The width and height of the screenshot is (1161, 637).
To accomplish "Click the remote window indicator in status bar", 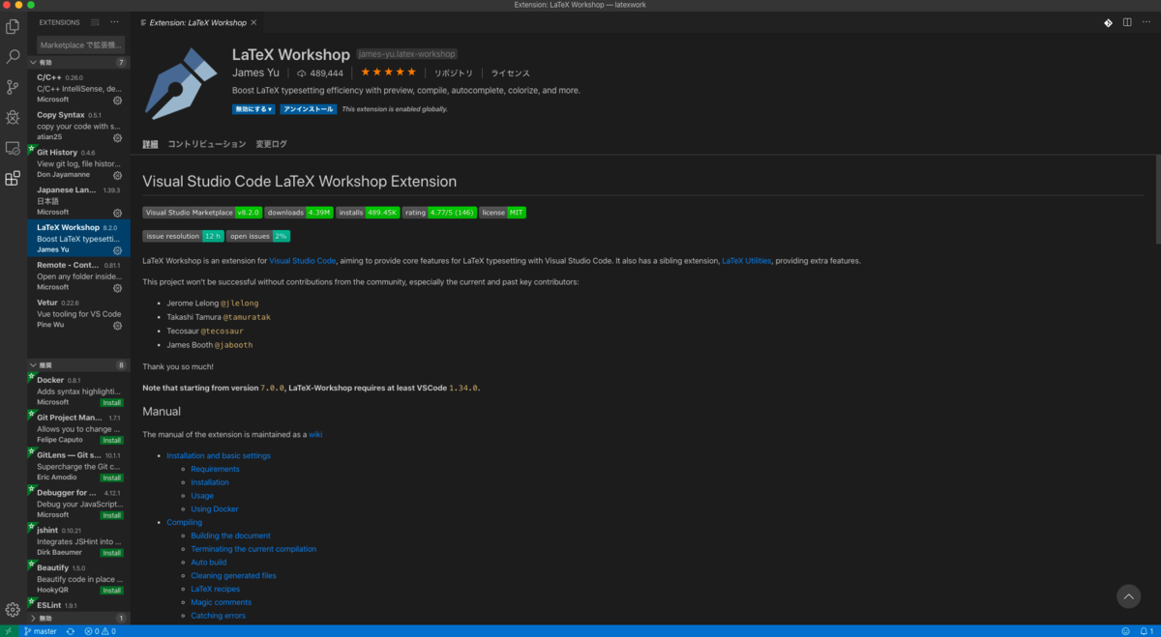I will pos(9,631).
